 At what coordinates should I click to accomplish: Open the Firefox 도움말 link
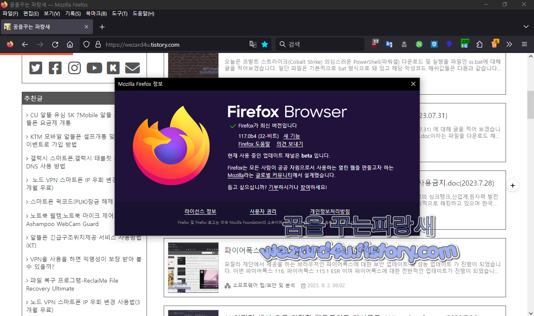coord(254,144)
